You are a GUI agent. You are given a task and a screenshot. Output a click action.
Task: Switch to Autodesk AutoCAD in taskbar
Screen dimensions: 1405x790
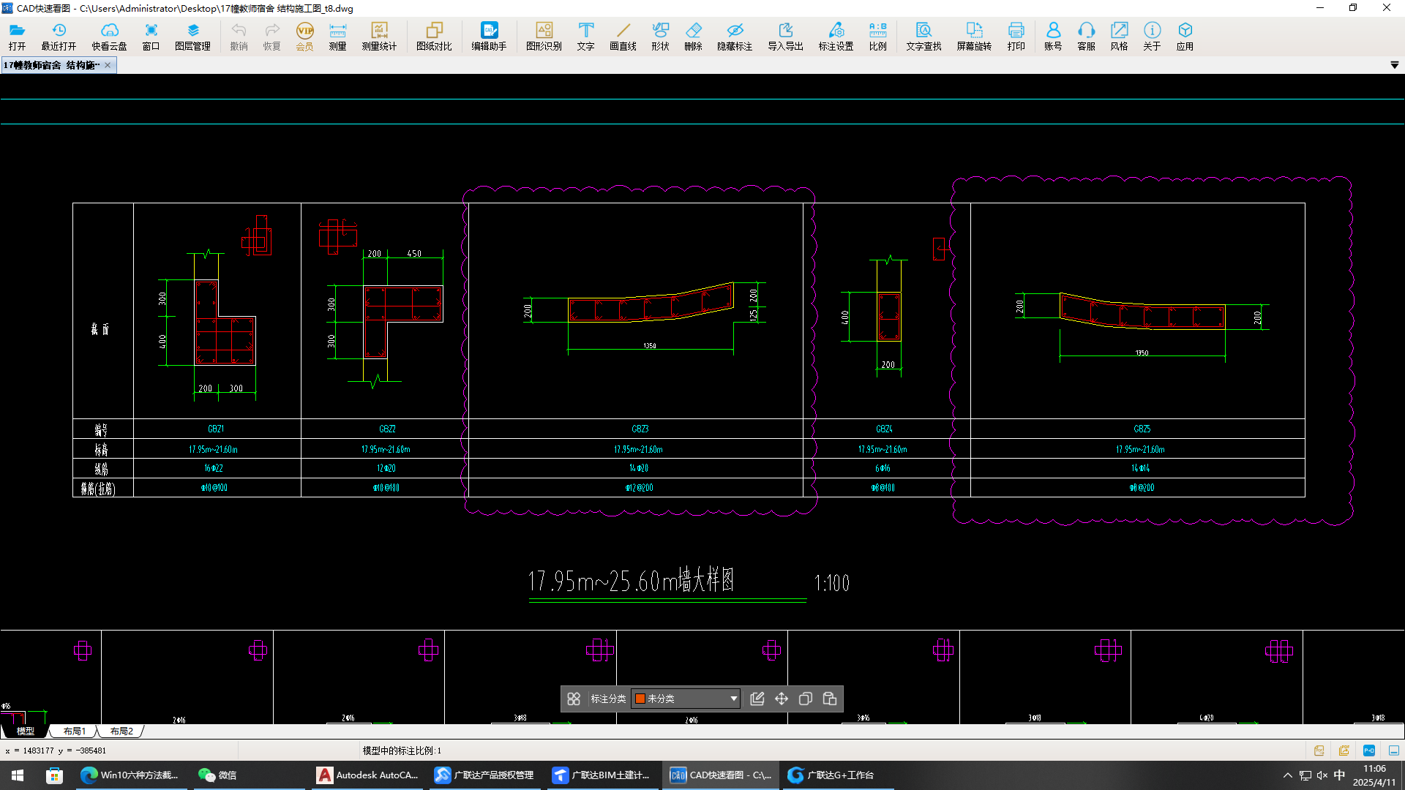pos(368,775)
